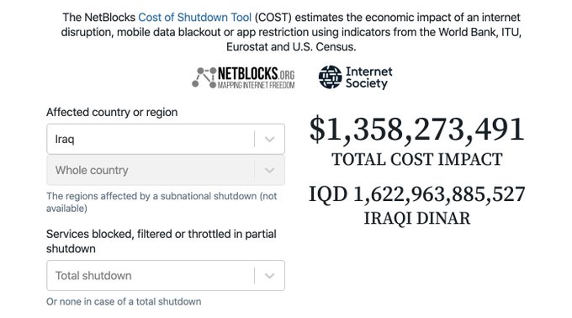Click the Mapping Internet Freedom tagline
The height and width of the screenshot is (318, 572).
pyautogui.click(x=256, y=85)
